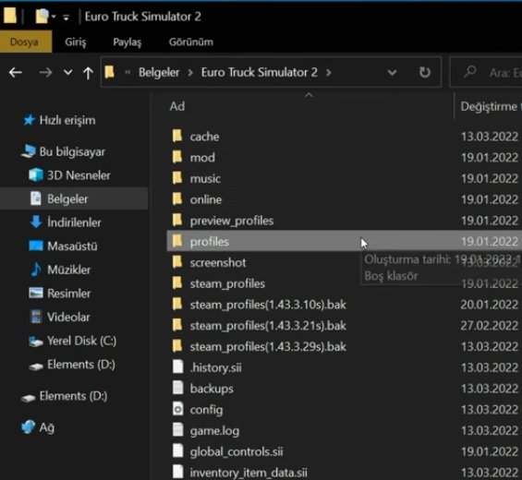The width and height of the screenshot is (522, 480).
Task: Select the config file
Action: (x=206, y=410)
